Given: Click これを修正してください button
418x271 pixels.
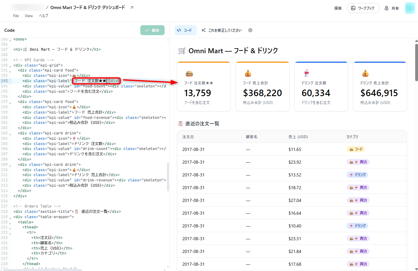Looking at the screenshot, I should [222, 30].
